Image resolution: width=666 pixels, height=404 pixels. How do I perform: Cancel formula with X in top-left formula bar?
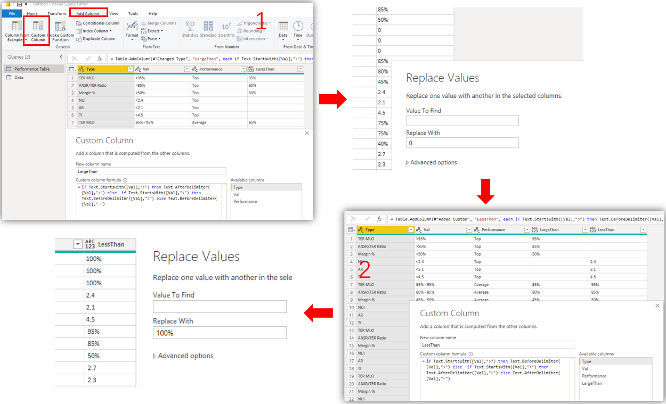click(x=75, y=58)
